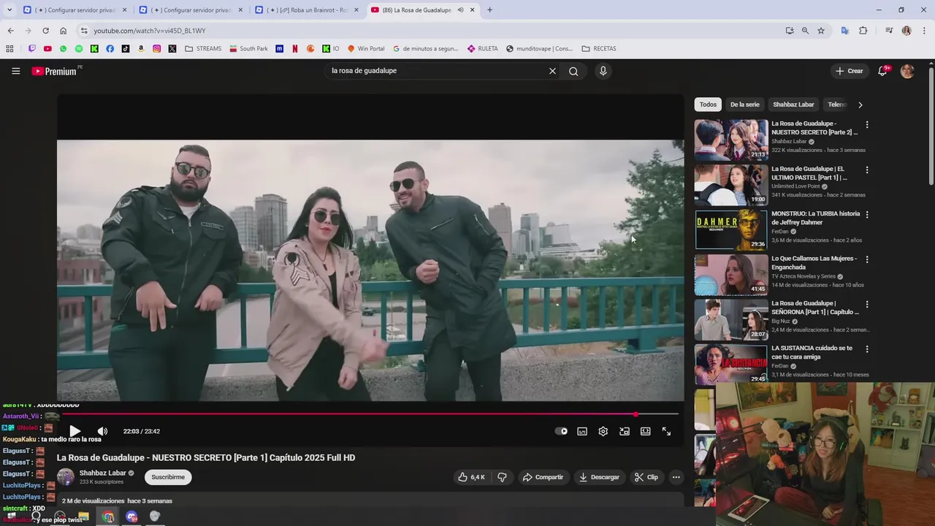Image resolution: width=935 pixels, height=526 pixels.
Task: Download the video via Descargar
Action: [599, 477]
